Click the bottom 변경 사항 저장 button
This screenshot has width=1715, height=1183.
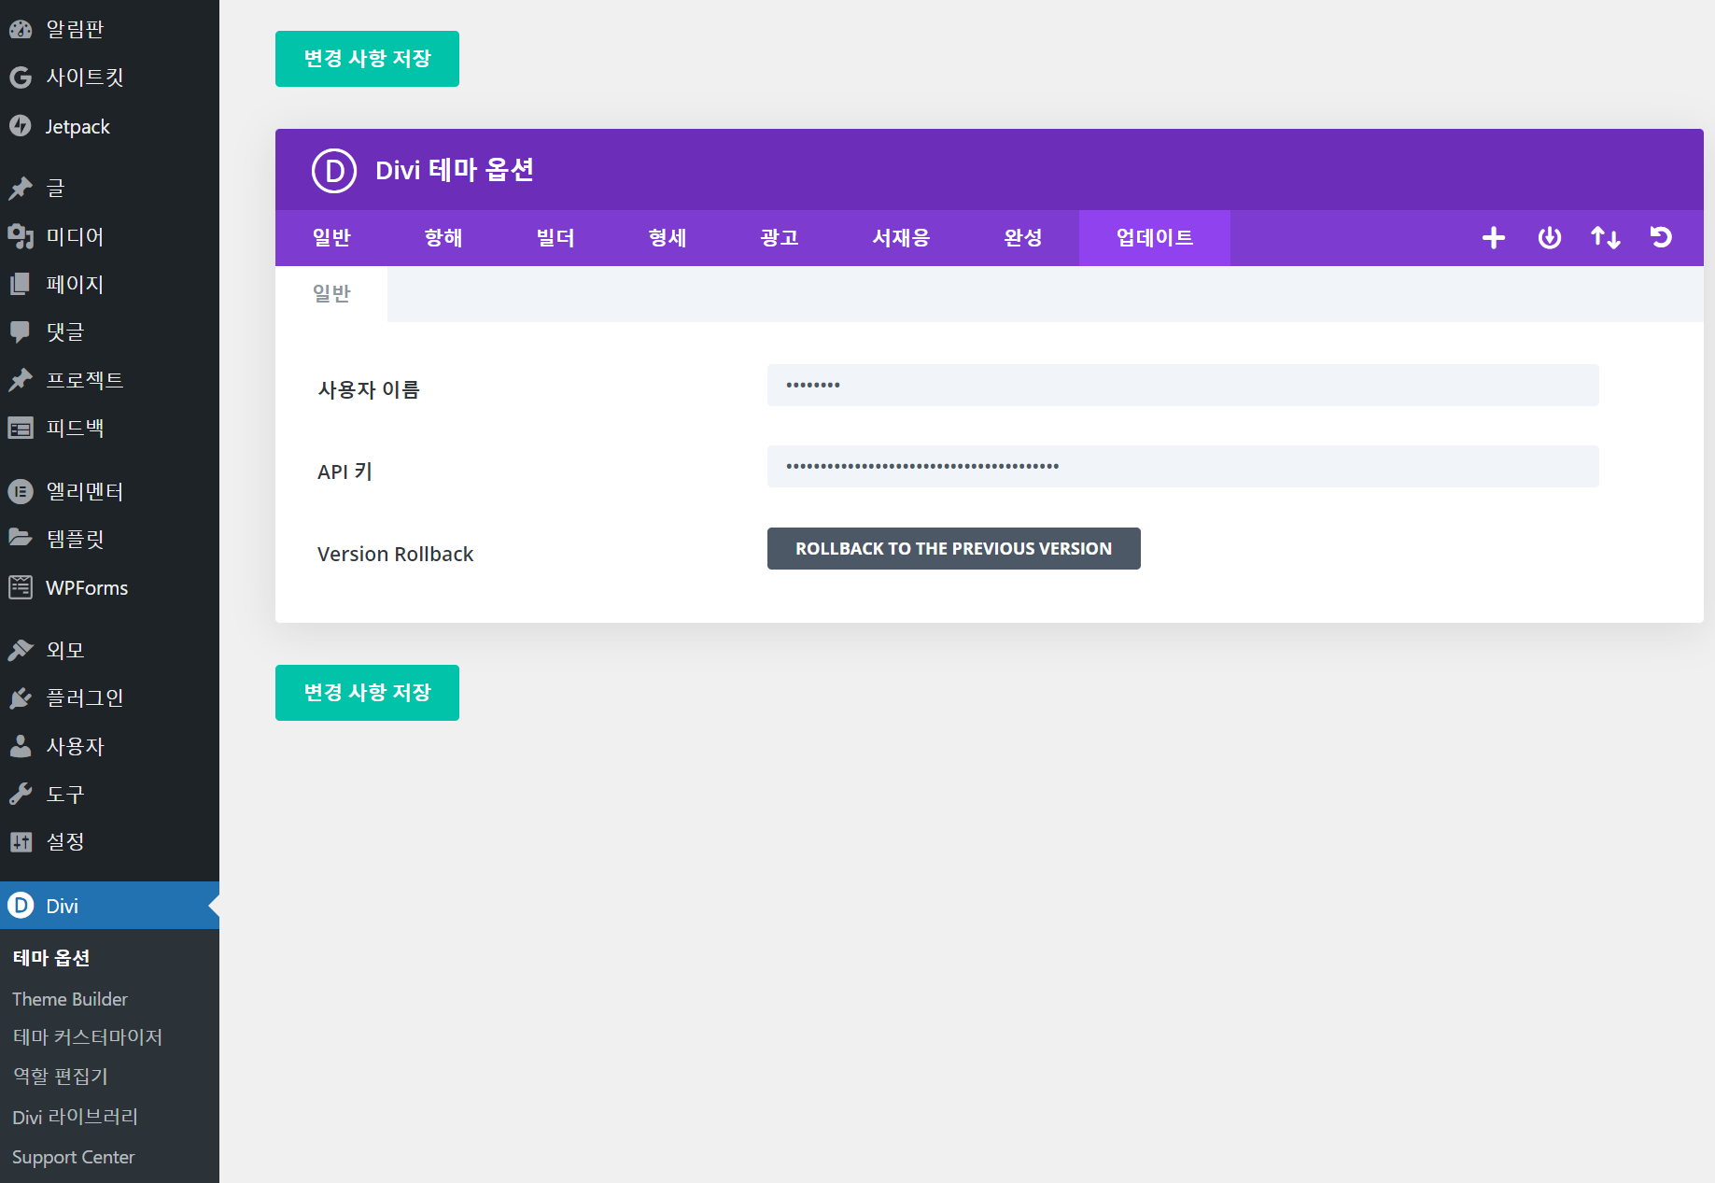tap(367, 693)
